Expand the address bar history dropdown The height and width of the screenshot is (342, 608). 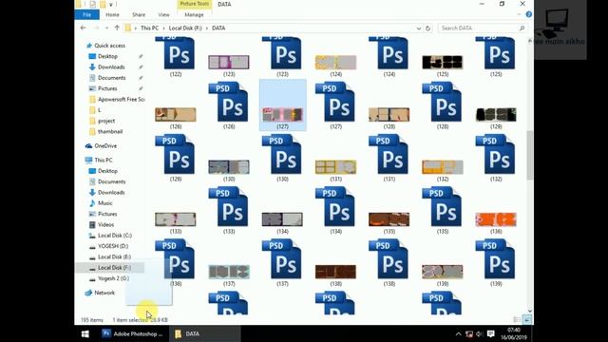tap(419, 28)
